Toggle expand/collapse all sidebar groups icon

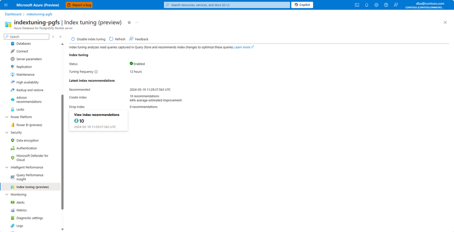point(53,37)
